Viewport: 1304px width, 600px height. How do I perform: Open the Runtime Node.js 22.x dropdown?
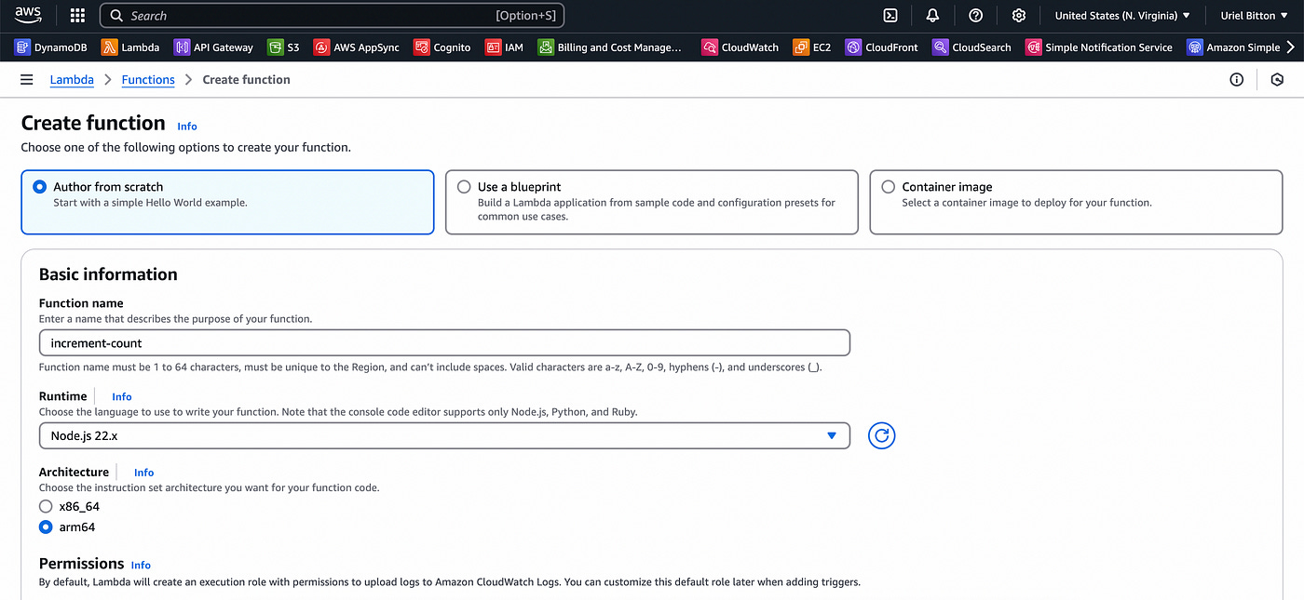tap(444, 435)
